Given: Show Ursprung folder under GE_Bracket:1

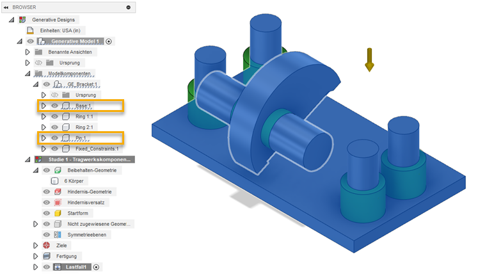Looking at the screenshot, I should click(54, 95).
